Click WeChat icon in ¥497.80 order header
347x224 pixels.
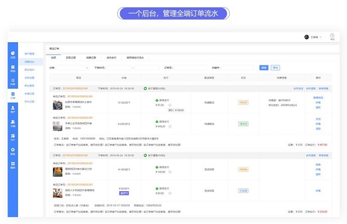pos(145,89)
